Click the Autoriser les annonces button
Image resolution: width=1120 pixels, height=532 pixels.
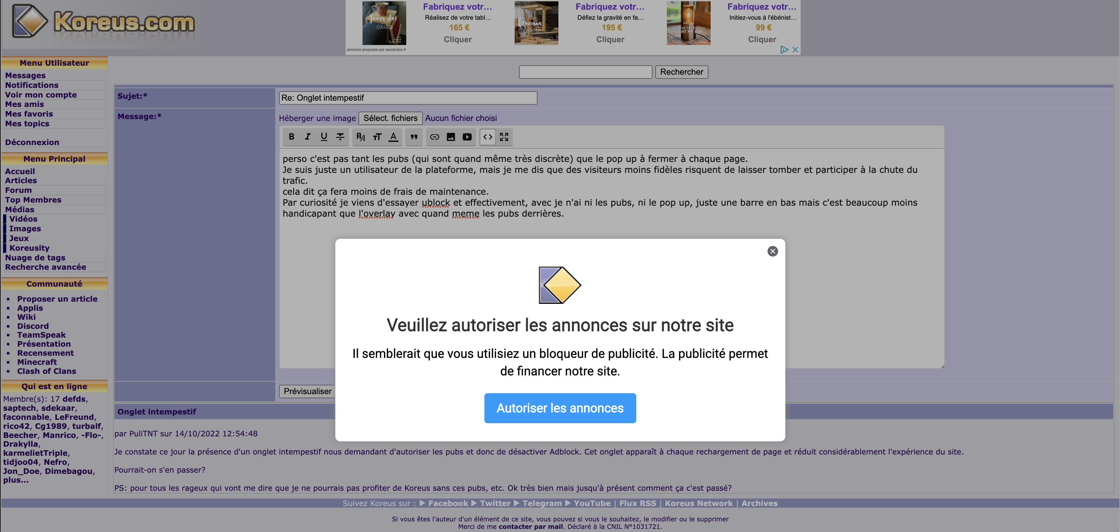pos(560,408)
